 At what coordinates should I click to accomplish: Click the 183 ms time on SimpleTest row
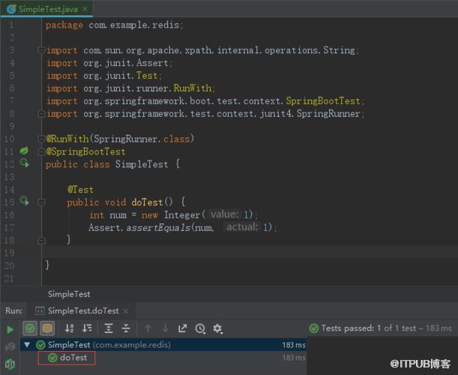pyautogui.click(x=294, y=345)
